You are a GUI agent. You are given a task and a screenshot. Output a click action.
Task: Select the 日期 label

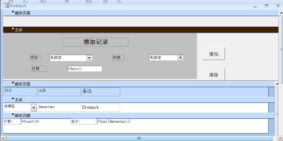(39, 69)
